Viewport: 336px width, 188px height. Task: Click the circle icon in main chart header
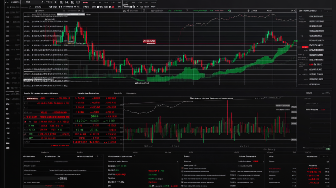click(x=124, y=11)
